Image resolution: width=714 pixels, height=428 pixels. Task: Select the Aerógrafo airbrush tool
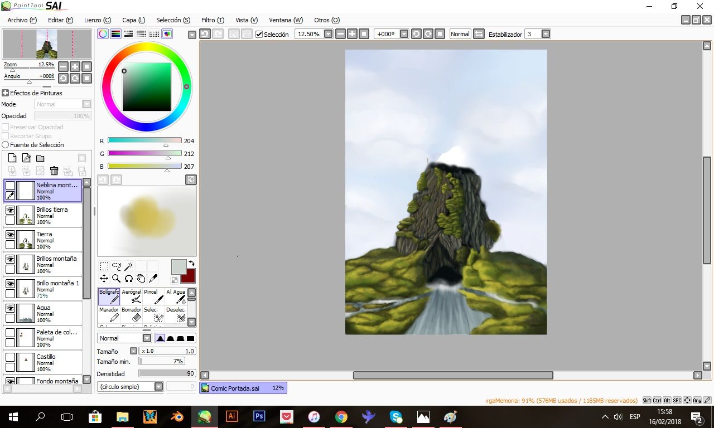131,296
